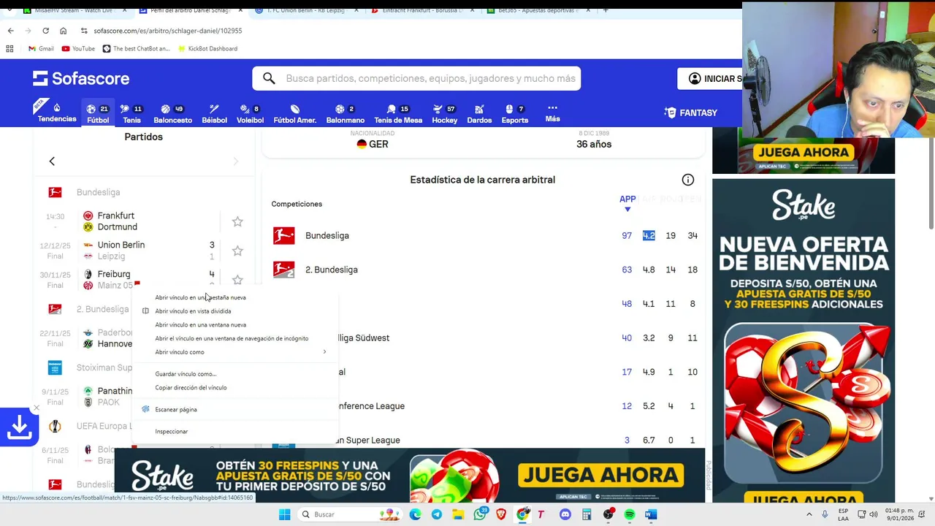
Task: Open 'The best ChatBot an...' bookmark
Action: 136,48
